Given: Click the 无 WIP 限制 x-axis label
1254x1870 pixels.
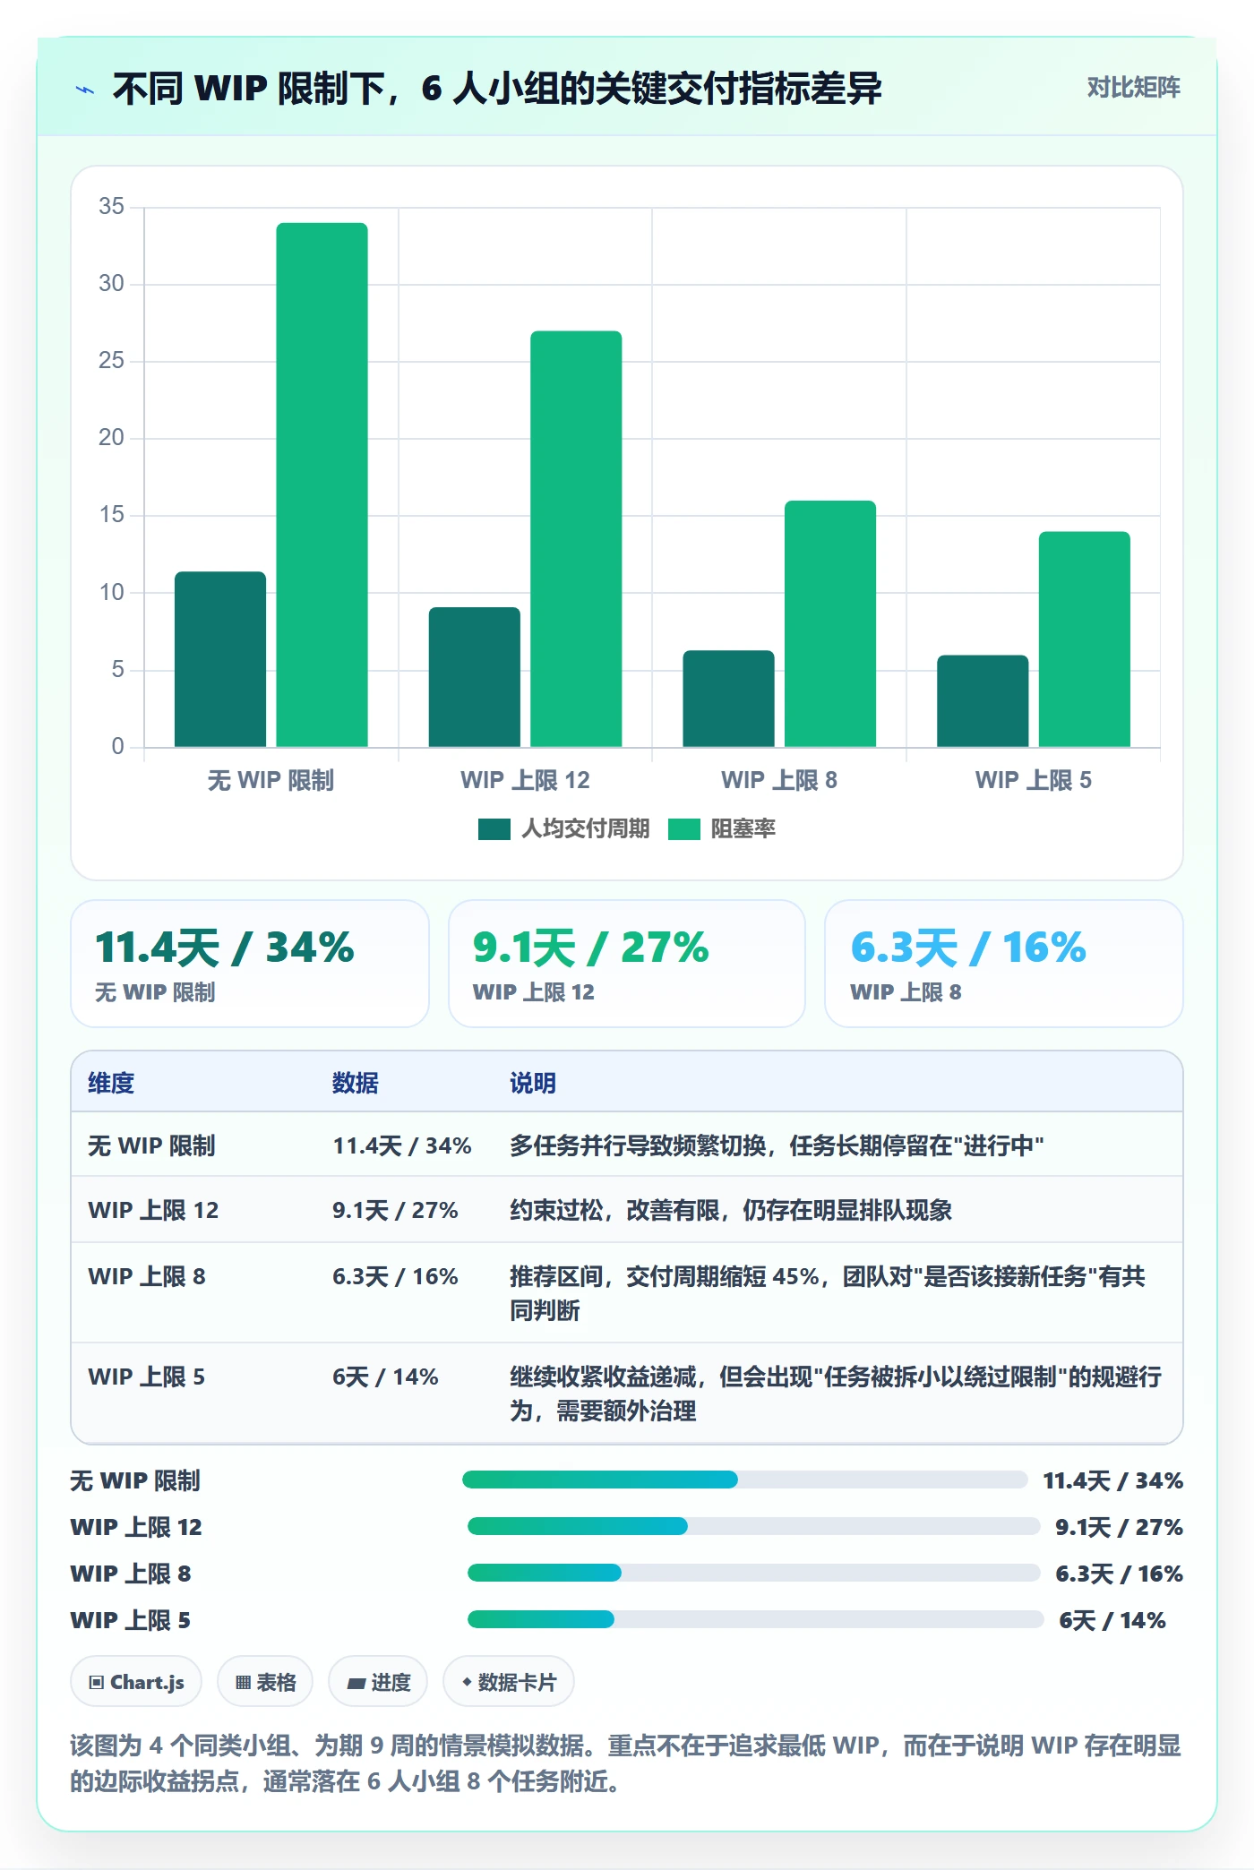Looking at the screenshot, I should pos(271,780).
